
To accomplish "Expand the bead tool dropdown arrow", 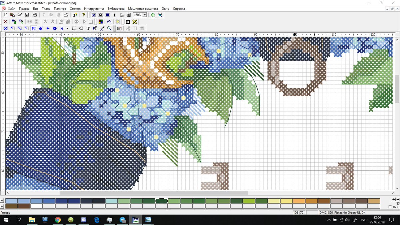I will click(67, 28).
